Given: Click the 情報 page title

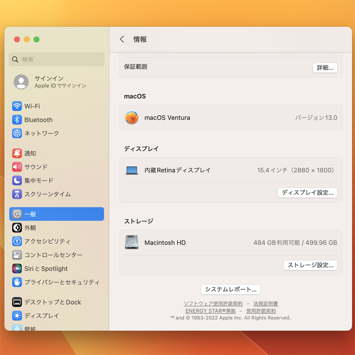Looking at the screenshot, I should coord(140,39).
